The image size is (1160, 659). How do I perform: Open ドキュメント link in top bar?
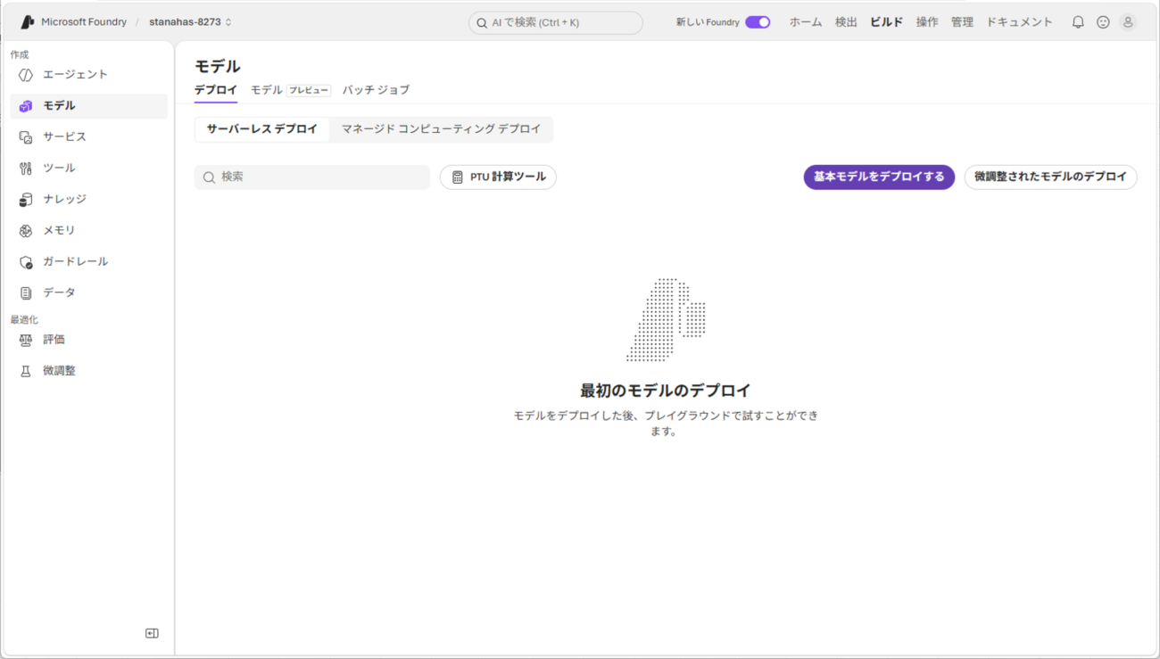tap(1019, 22)
